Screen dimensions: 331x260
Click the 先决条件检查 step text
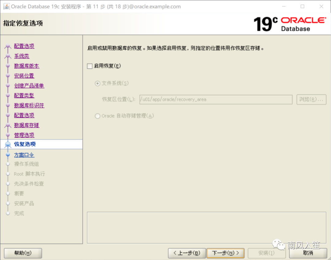29,184
